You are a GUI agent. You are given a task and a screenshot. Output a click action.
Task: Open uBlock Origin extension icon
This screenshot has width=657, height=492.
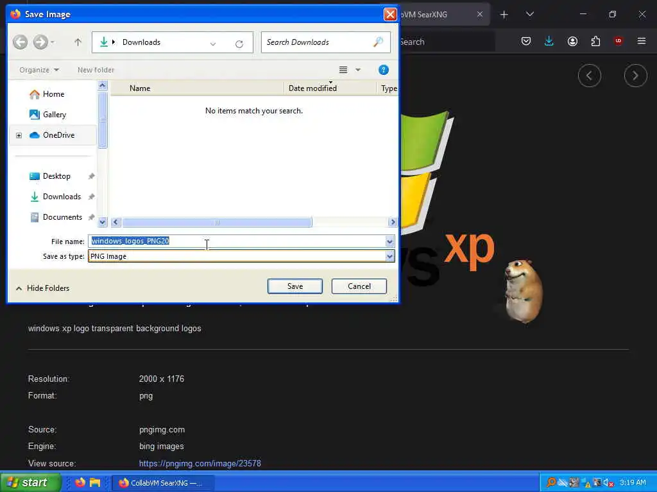619,40
